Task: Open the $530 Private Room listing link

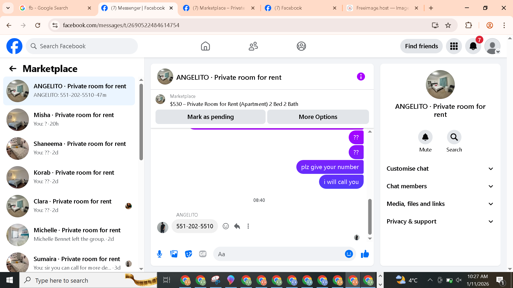Action: 234,104
